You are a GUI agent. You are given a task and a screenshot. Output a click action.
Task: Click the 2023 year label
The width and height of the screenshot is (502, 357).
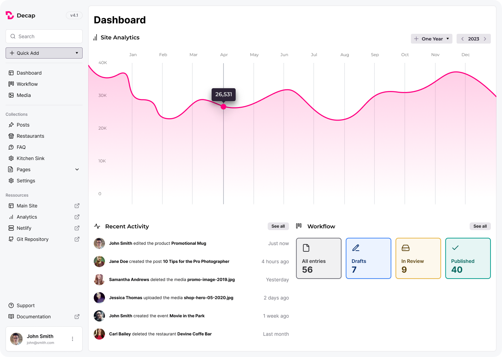coord(473,39)
